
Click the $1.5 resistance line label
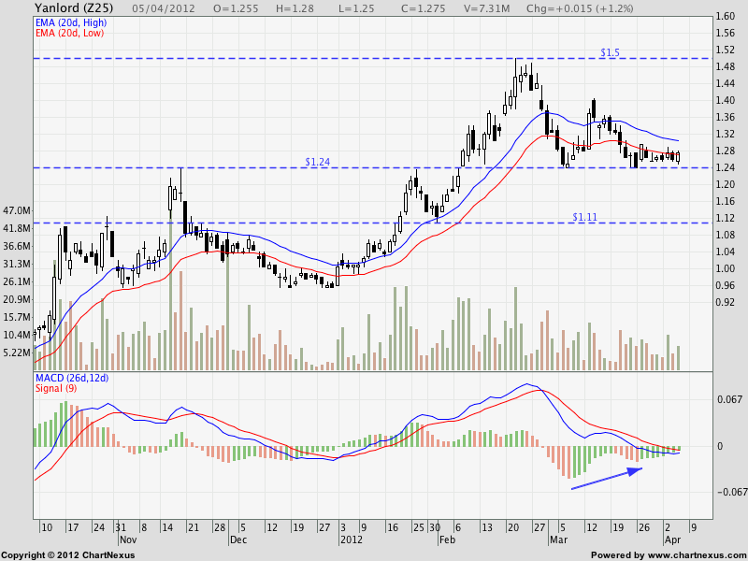[x=610, y=51]
